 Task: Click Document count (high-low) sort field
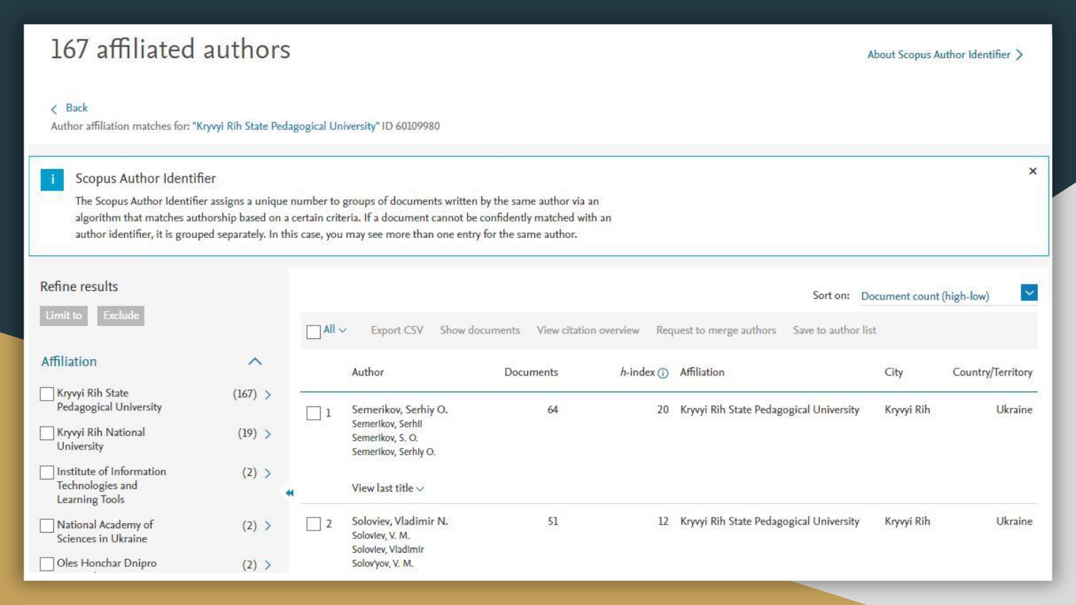point(925,296)
